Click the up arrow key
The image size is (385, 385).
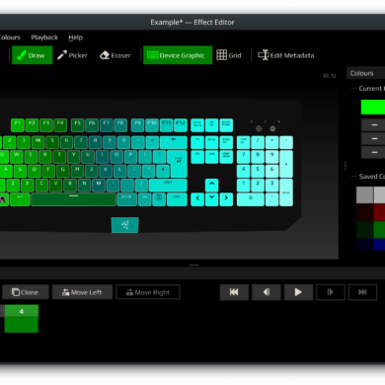click(x=211, y=186)
